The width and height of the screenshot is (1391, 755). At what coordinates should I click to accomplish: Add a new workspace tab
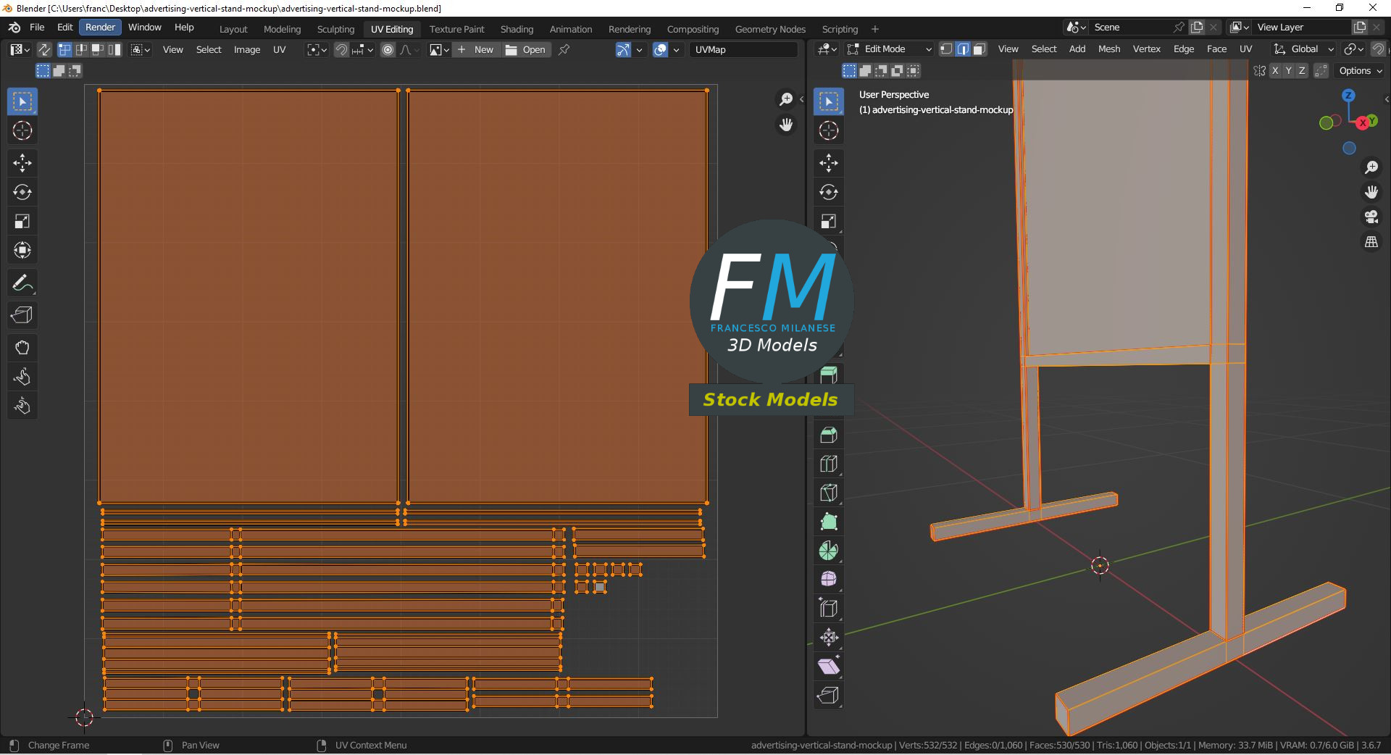pos(875,29)
